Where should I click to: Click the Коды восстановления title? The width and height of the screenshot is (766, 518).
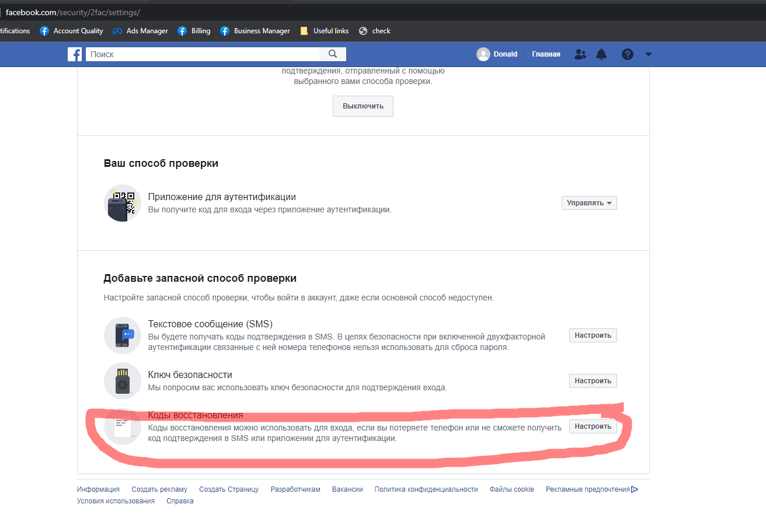tap(196, 415)
